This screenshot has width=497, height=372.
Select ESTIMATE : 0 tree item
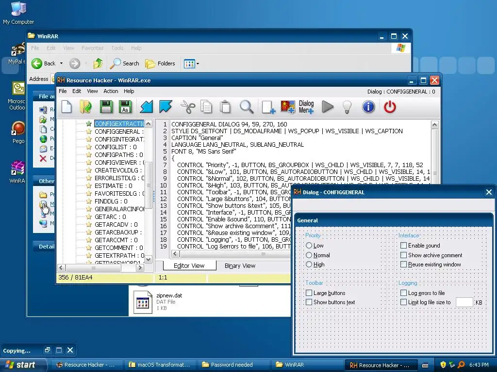point(114,186)
